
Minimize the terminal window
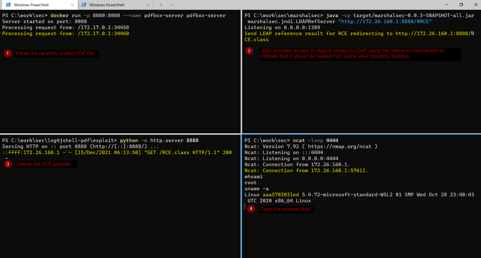point(447,5)
